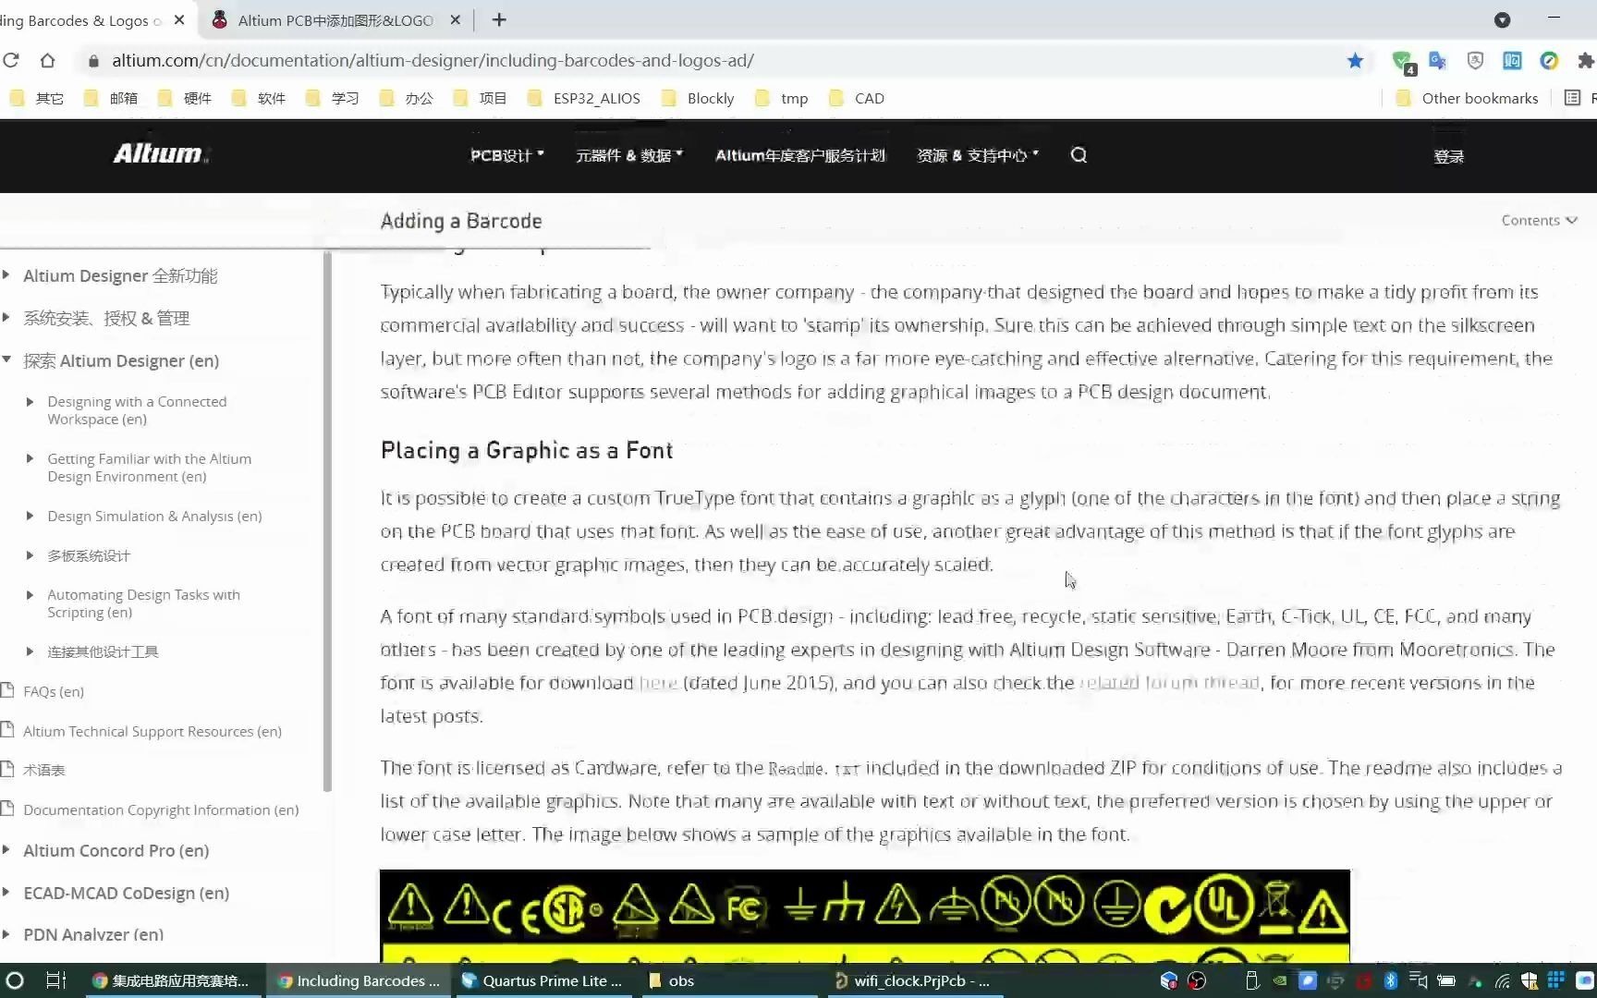Open a new browser tab
Screen dimensions: 1597x998
point(499,19)
